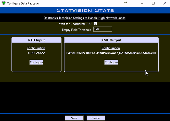This screenshot has height=121, width=170.
Task: Click the Configuration heading in RTD Input
Action: 36,48
